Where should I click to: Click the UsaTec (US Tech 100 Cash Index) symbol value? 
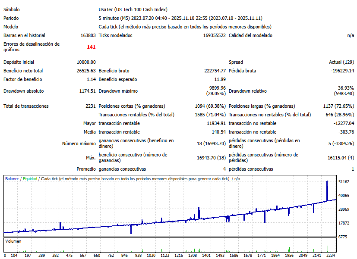133,9
